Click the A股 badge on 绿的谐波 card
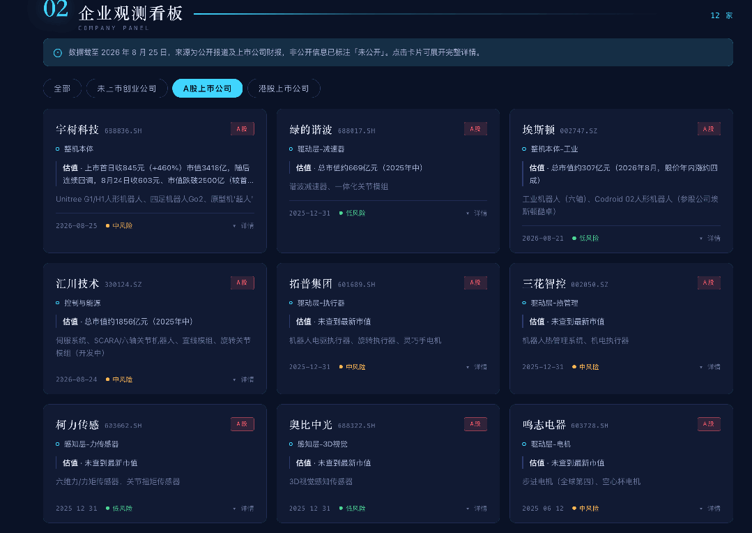The height and width of the screenshot is (533, 752). click(475, 128)
